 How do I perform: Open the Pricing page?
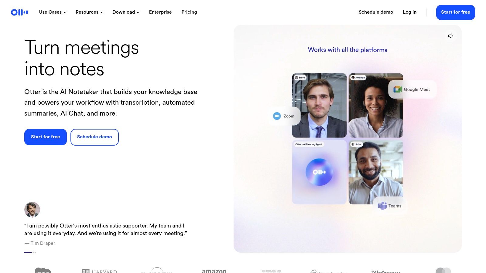(189, 12)
